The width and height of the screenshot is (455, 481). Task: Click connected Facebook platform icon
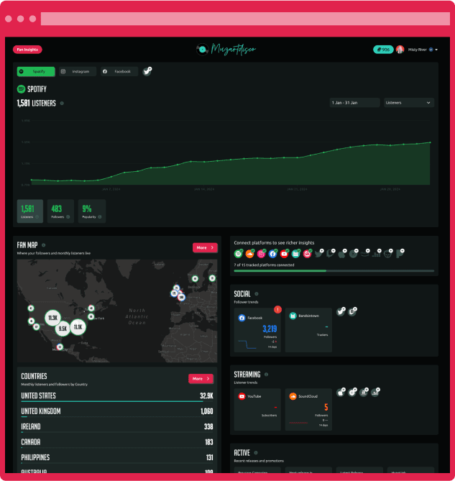[272, 254]
